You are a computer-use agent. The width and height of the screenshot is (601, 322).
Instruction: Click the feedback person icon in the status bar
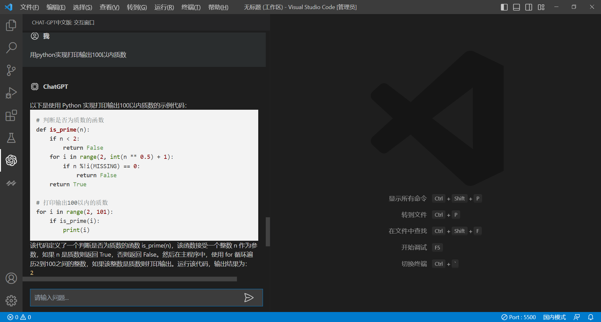click(577, 317)
